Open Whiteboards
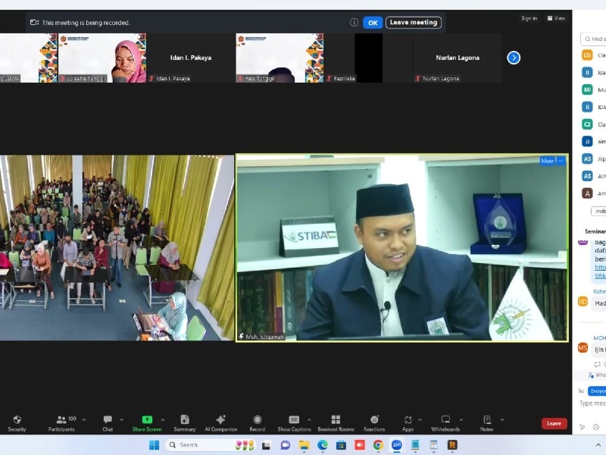606x455 pixels. click(x=445, y=423)
